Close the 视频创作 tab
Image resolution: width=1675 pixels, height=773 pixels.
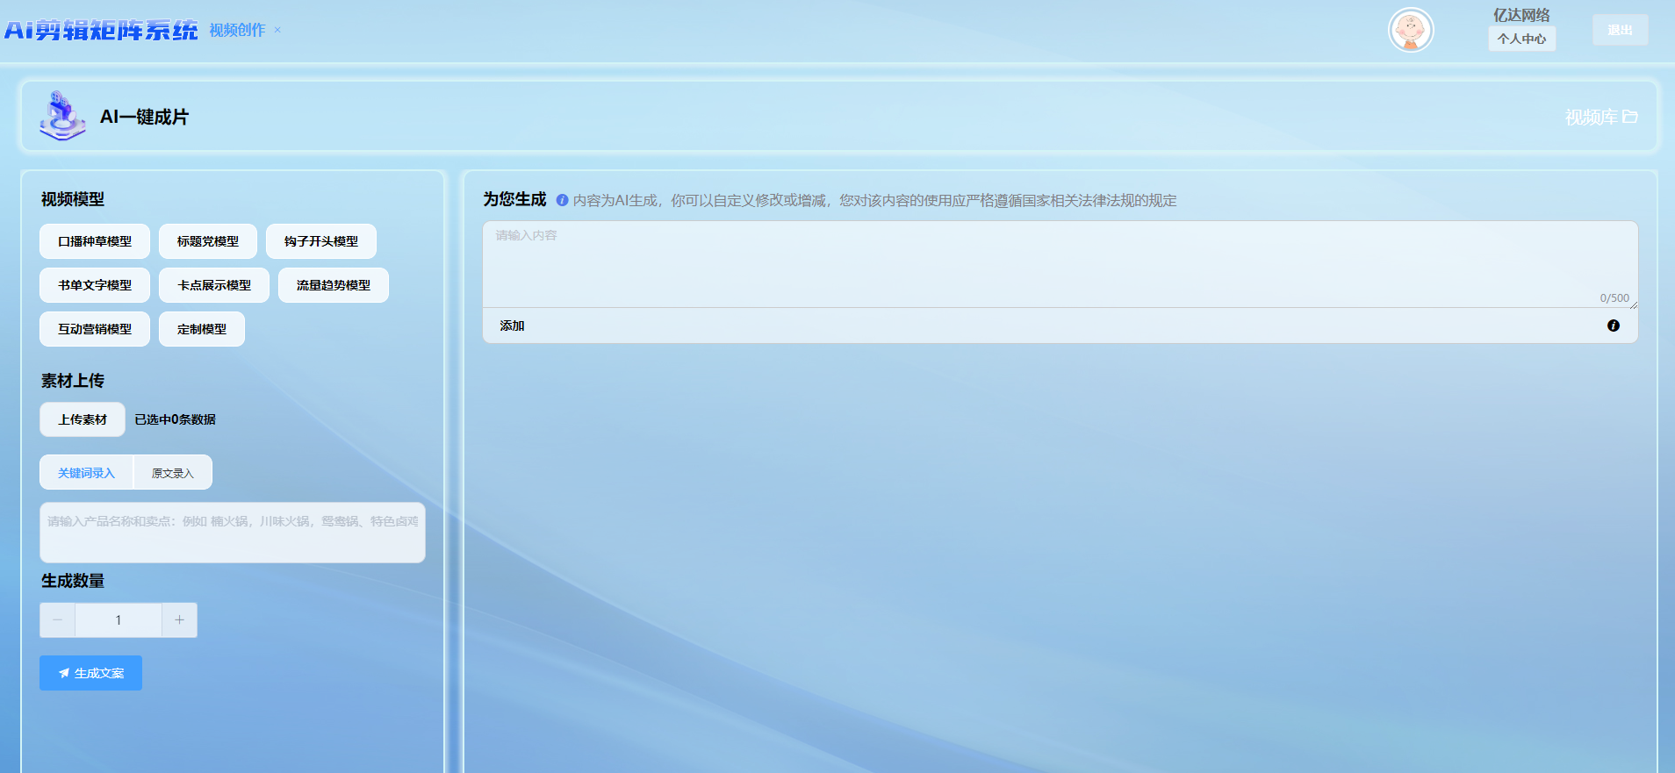277,30
